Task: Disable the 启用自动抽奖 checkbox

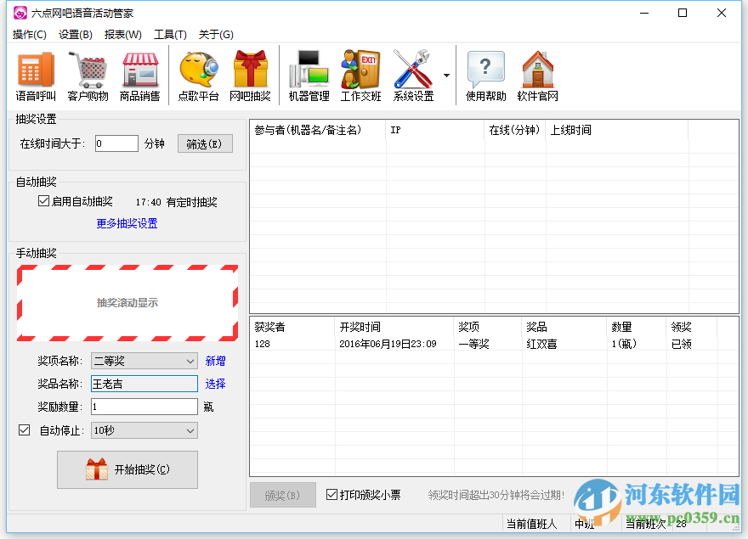Action: click(42, 200)
